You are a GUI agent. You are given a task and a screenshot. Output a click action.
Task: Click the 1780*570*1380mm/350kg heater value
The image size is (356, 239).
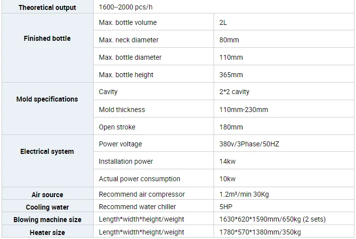coord(260,232)
